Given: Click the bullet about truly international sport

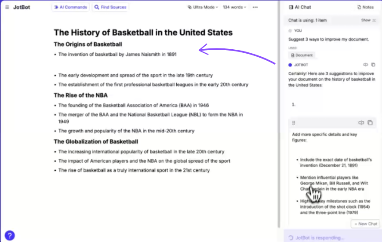Looking at the screenshot, I should pos(134,170).
